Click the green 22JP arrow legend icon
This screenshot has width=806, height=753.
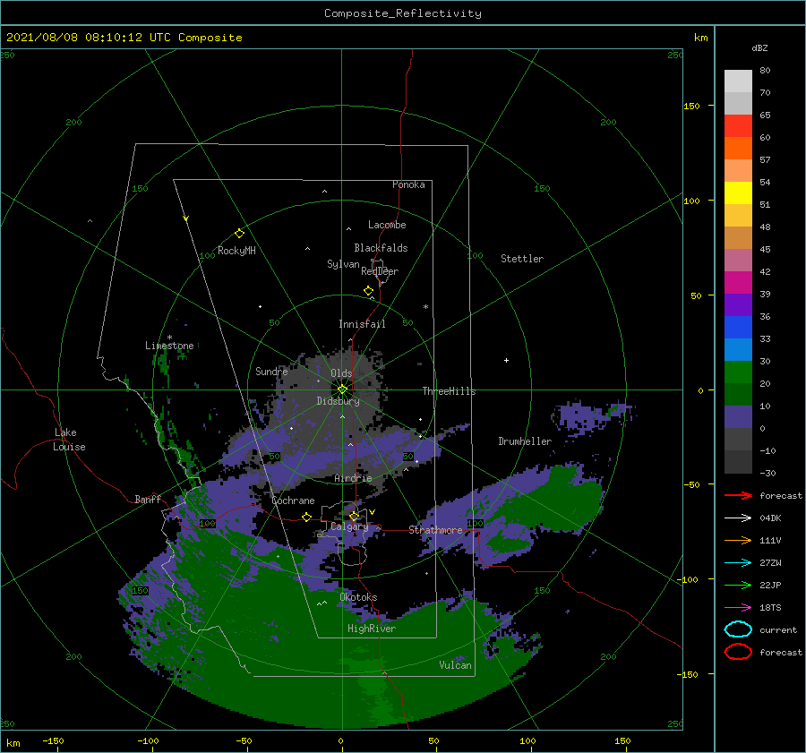[x=738, y=585]
